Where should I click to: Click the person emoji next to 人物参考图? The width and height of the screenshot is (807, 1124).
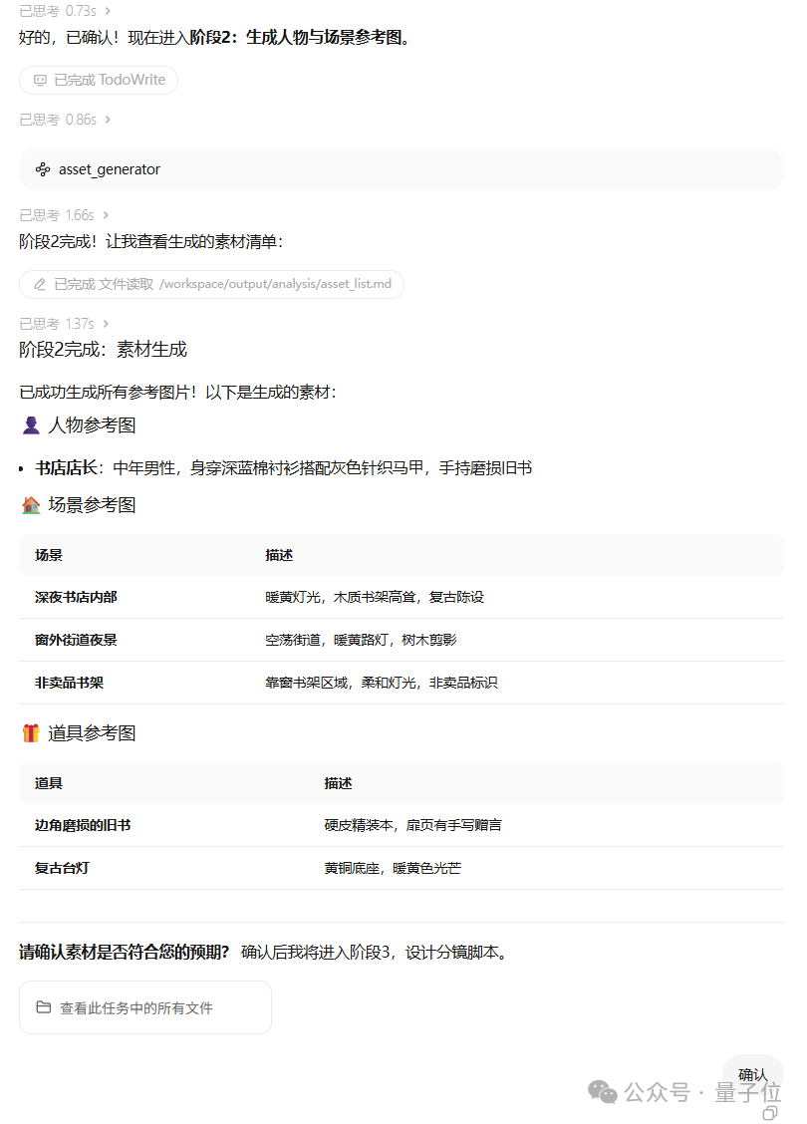(30, 424)
